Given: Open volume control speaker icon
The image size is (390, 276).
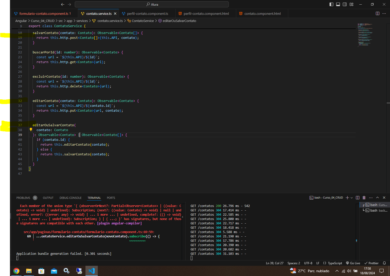Looking at the screenshot, I should coord(349,271).
